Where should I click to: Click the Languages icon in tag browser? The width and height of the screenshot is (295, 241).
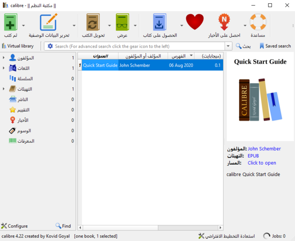tap(12, 68)
